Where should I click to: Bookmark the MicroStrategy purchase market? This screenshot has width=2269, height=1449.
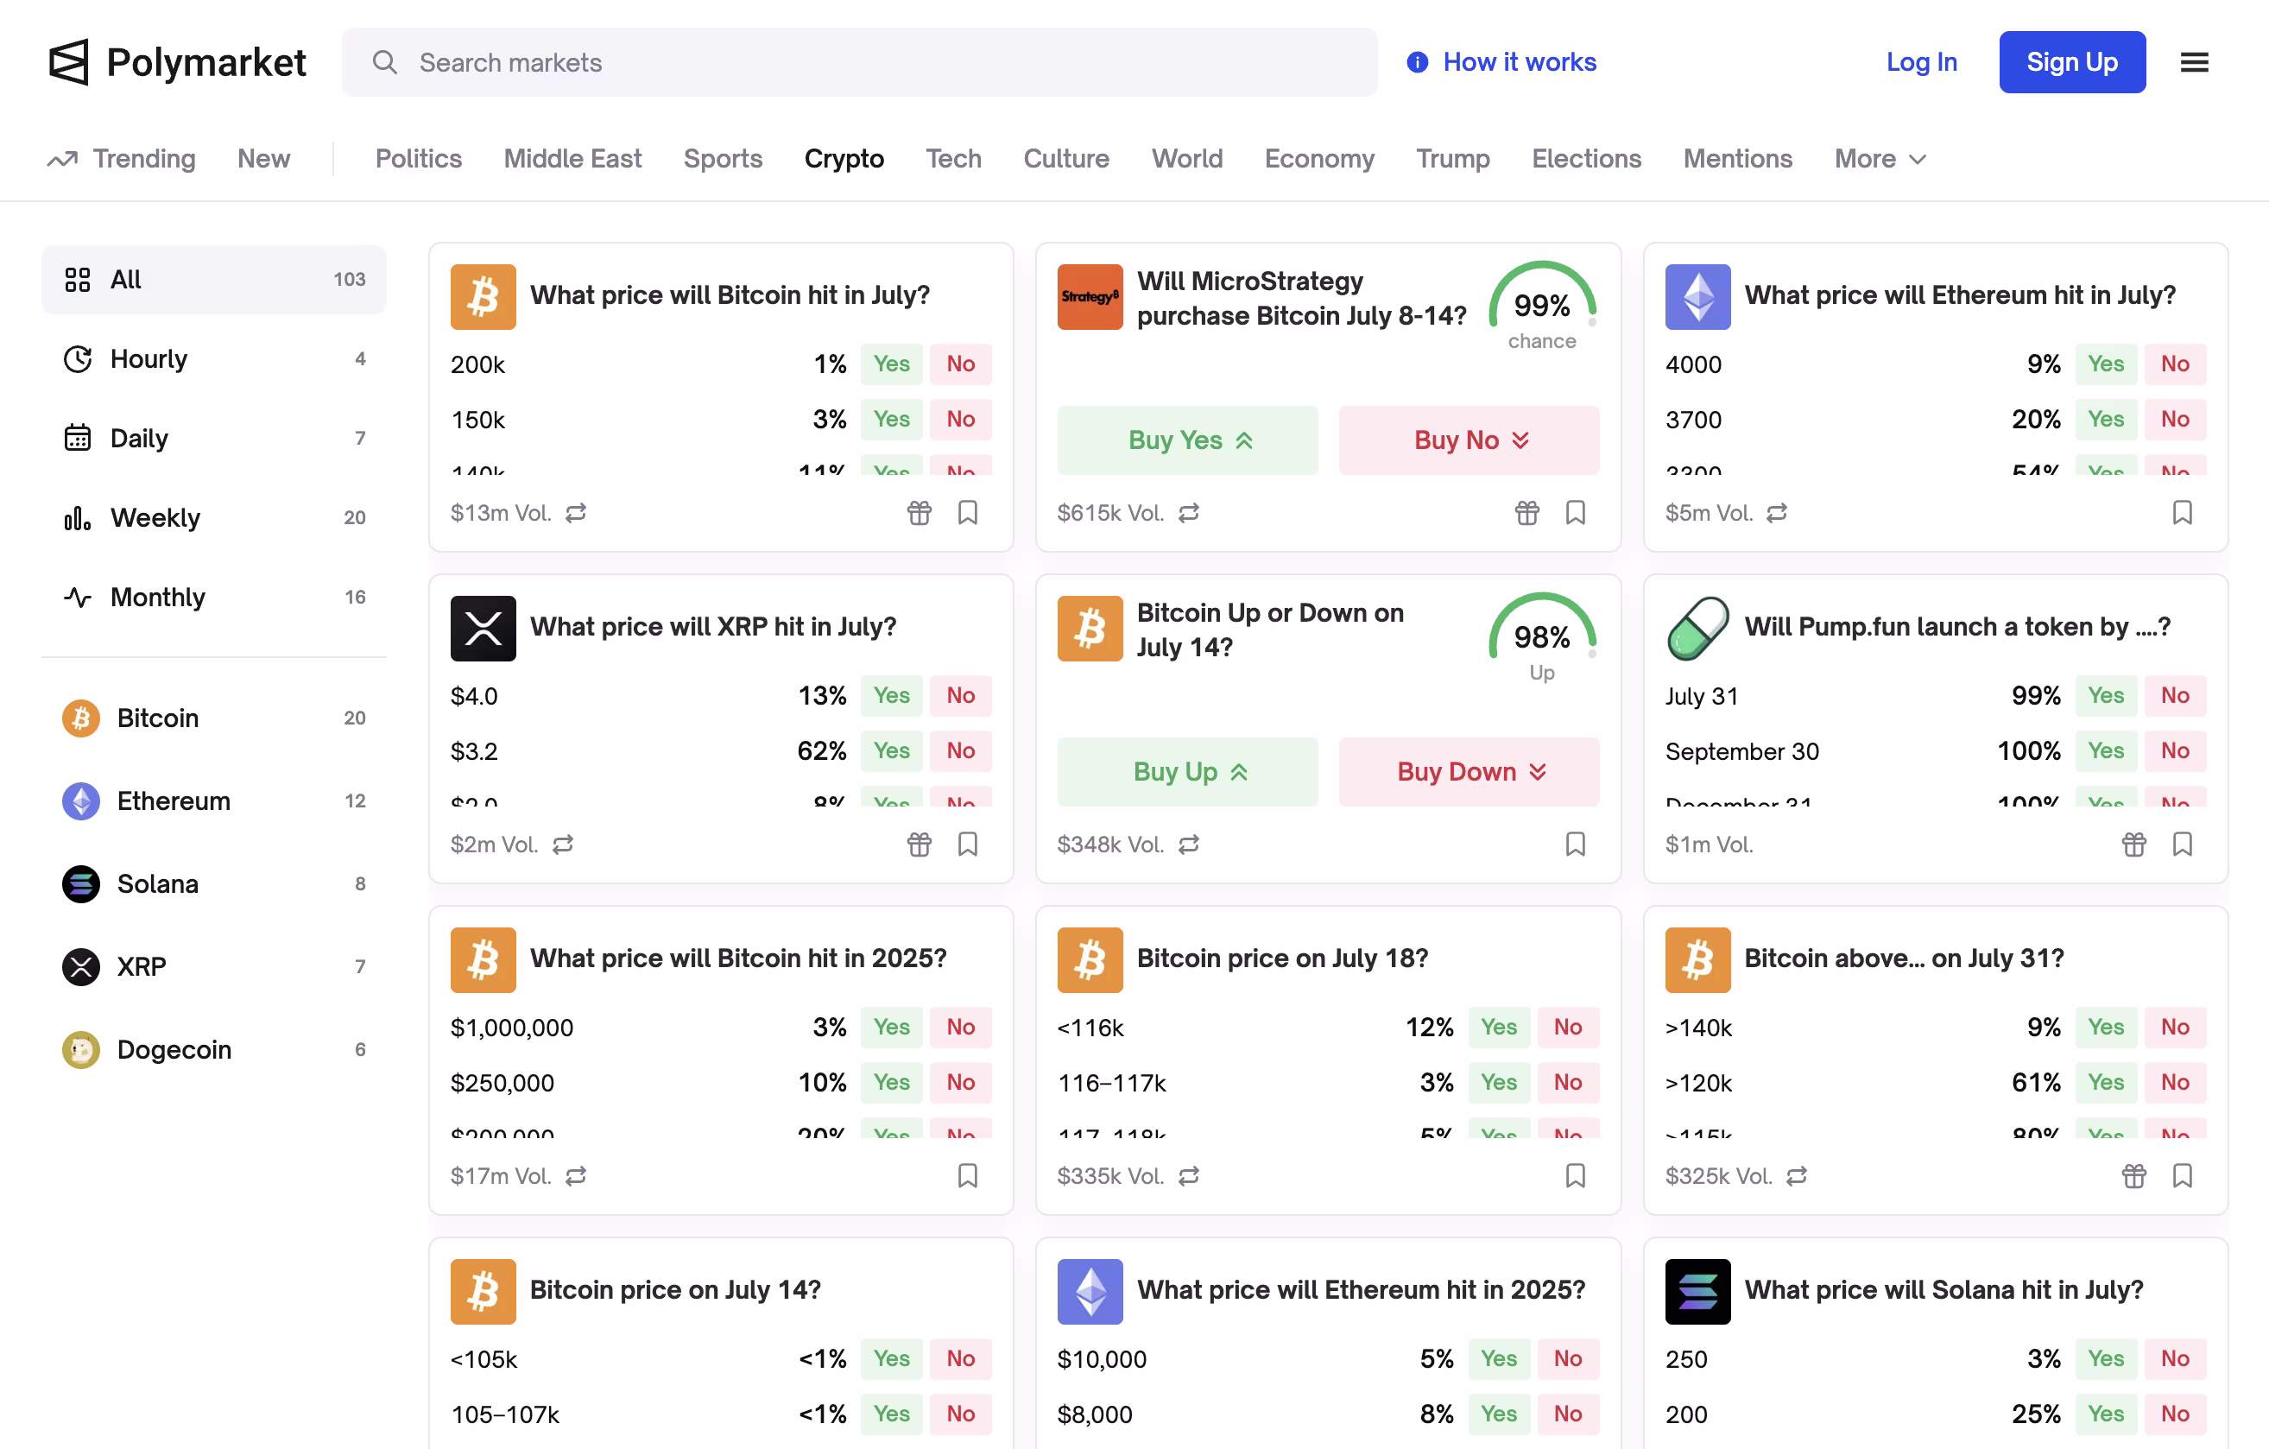pos(1575,513)
